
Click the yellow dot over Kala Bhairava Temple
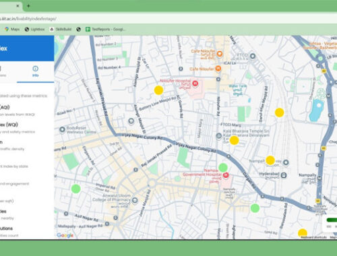[234, 140]
